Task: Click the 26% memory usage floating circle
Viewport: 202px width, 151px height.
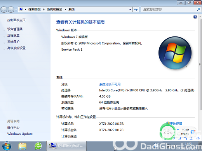Action: pyautogui.click(x=167, y=132)
